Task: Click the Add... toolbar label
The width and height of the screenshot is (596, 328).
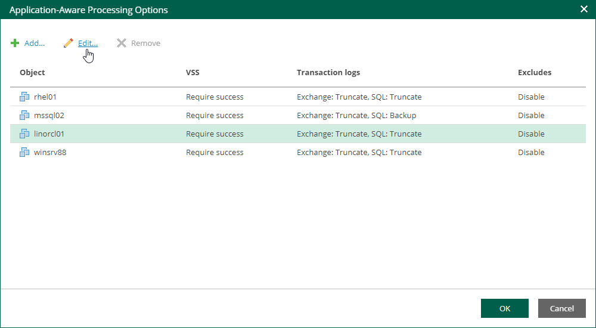Action: tap(35, 44)
